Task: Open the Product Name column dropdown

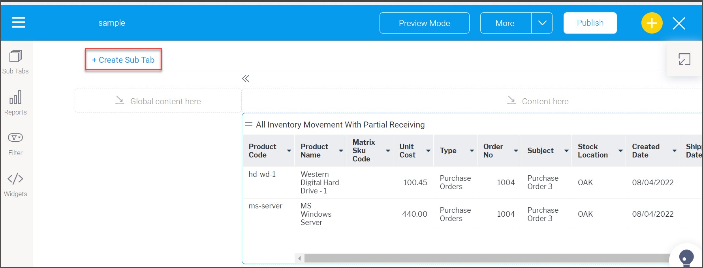Action: (x=341, y=151)
